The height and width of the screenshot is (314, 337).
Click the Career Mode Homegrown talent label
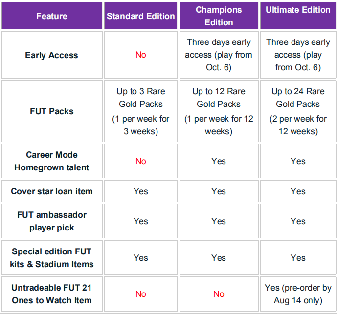52,161
